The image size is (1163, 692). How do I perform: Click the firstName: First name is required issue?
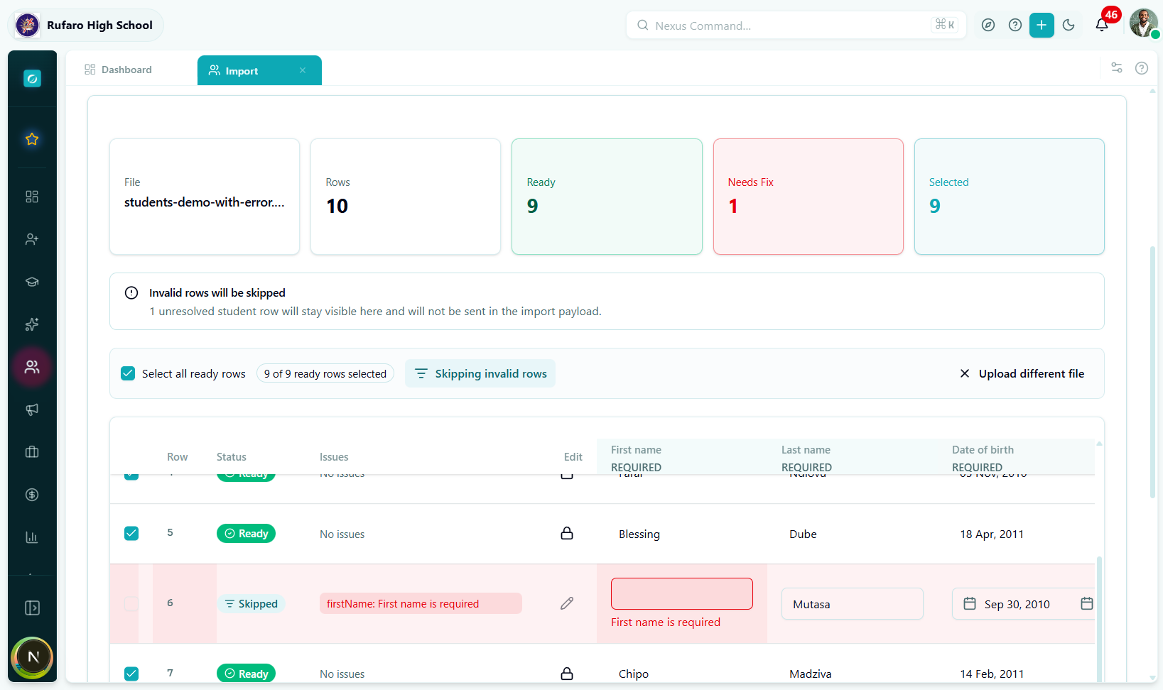(x=421, y=603)
